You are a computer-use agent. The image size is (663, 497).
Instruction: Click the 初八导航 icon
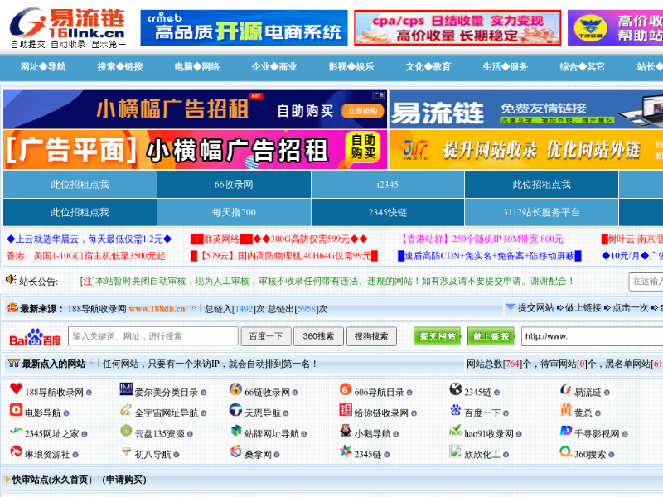(x=126, y=451)
